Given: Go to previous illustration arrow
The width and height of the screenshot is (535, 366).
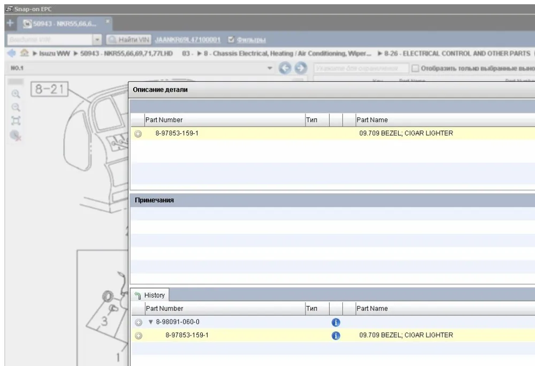Looking at the screenshot, I should 285,68.
